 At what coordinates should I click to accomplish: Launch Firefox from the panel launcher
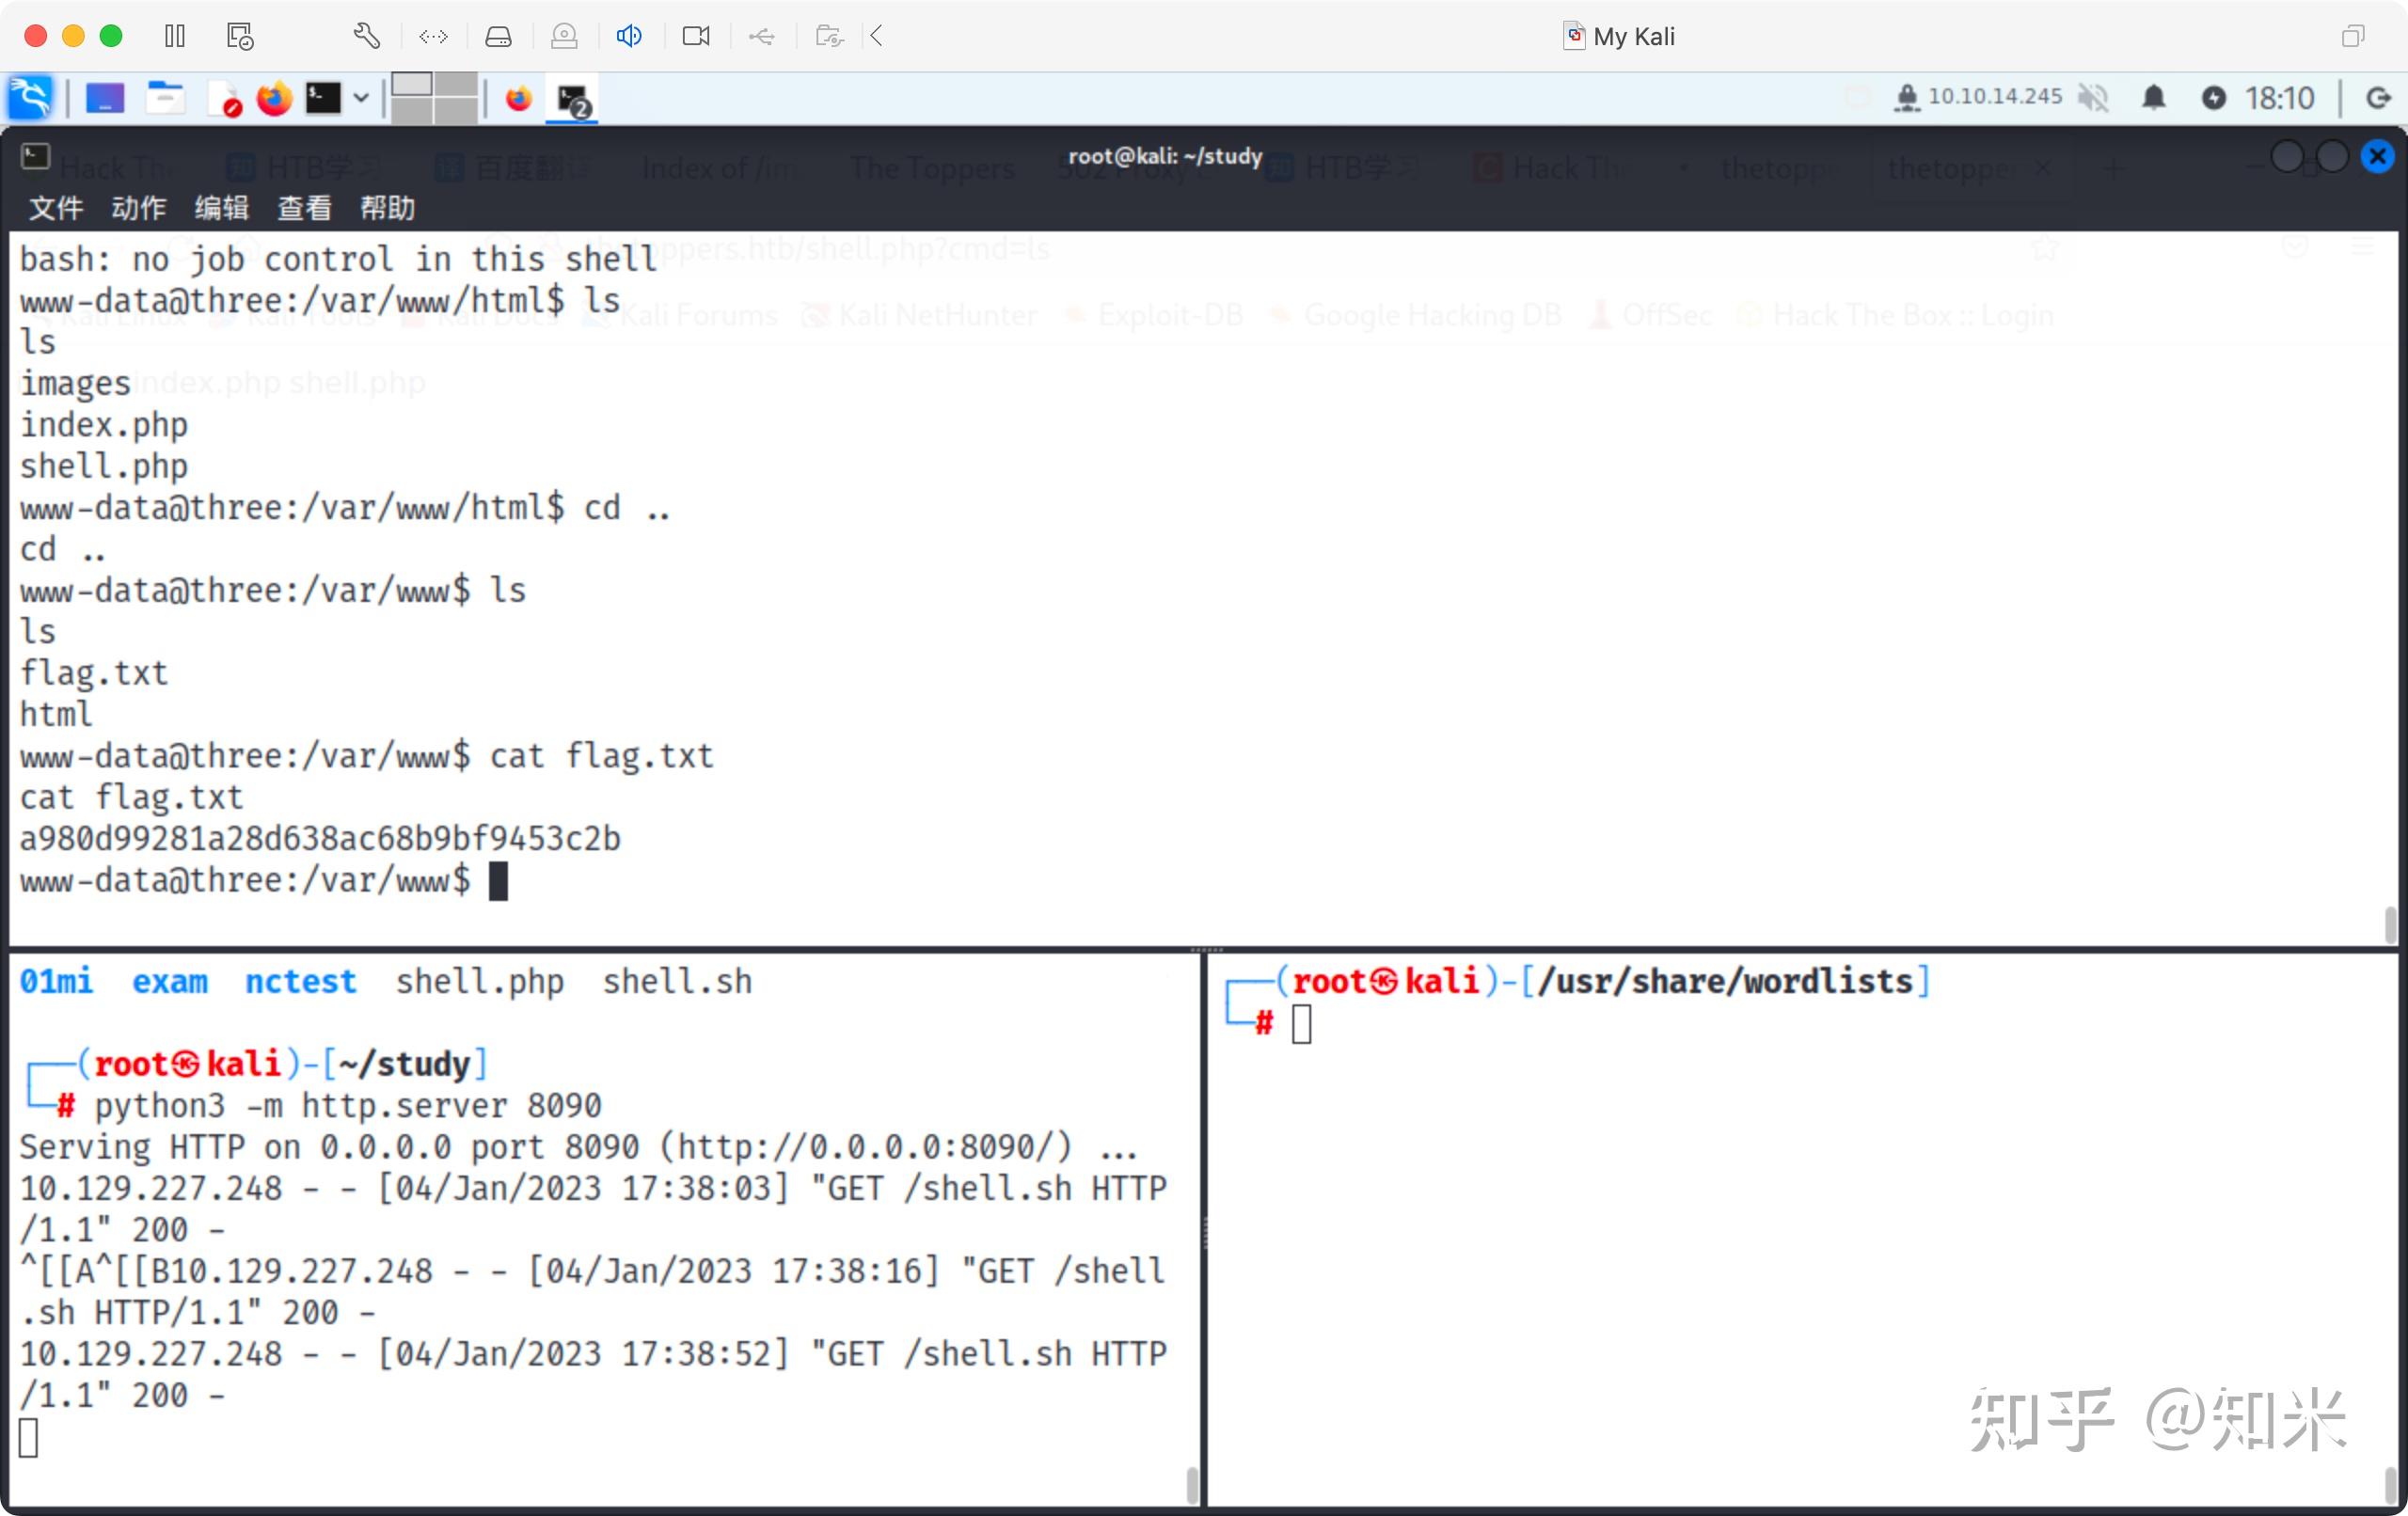point(274,98)
